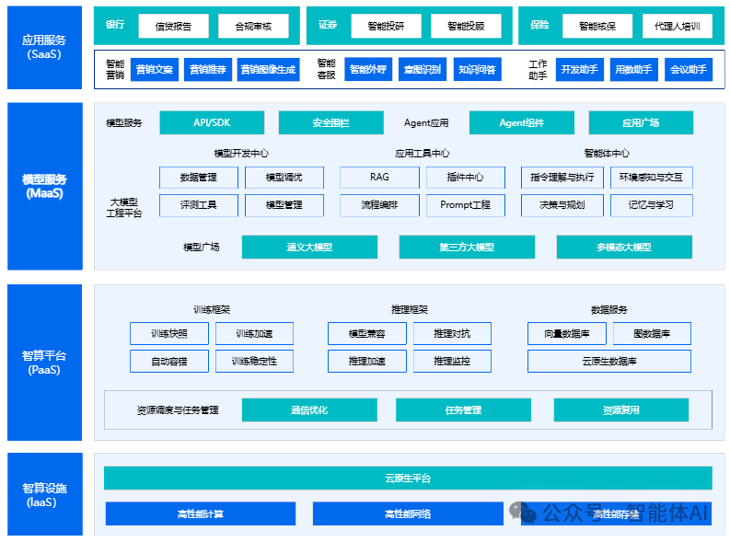
Task: Click the 信贷报告 box under 银行
Action: [x=173, y=26]
